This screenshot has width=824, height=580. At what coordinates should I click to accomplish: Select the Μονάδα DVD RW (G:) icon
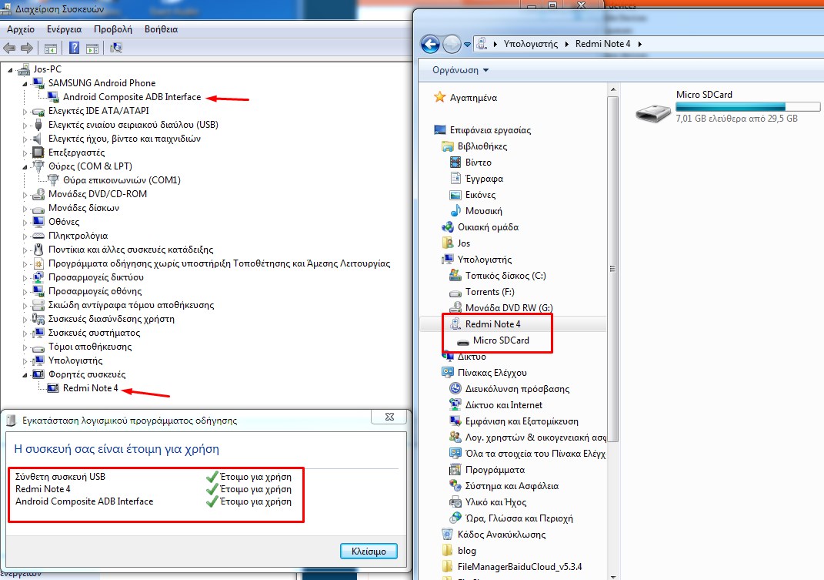tap(455, 308)
